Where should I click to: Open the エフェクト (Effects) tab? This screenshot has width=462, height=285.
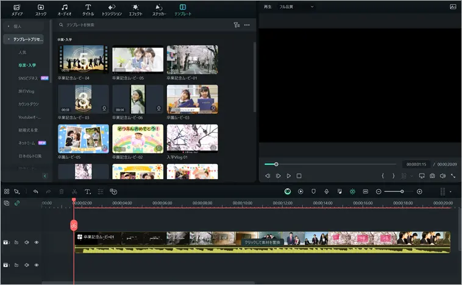click(135, 10)
